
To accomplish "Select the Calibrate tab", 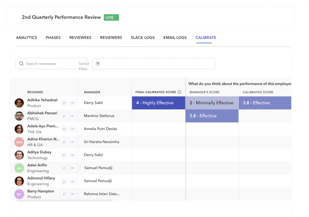I will [206, 38].
